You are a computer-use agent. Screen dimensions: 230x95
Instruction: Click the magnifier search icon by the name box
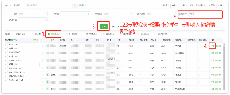(75, 5)
